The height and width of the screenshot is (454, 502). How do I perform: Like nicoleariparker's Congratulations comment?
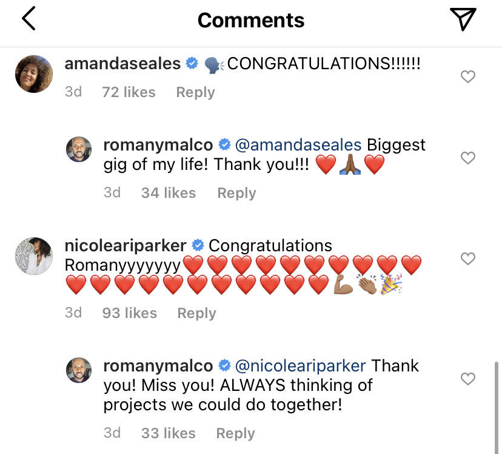[467, 259]
